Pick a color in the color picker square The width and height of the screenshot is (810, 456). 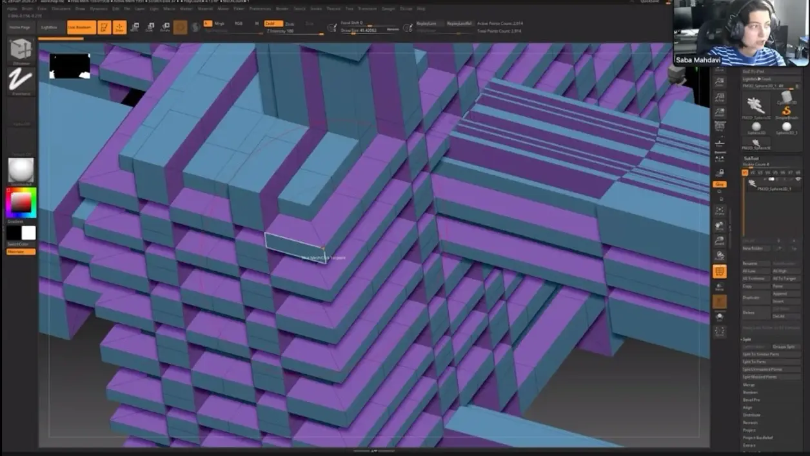click(x=21, y=202)
